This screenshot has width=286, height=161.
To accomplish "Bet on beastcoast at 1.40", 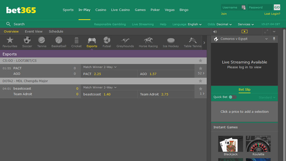I will point(109,94).
